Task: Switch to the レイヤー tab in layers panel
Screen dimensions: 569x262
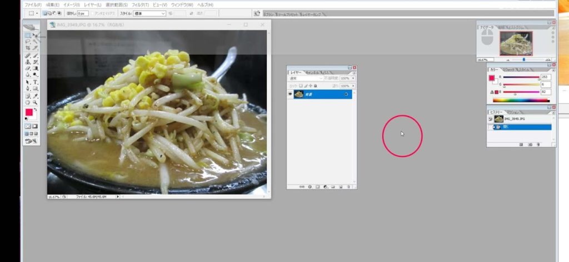Action: click(x=296, y=73)
